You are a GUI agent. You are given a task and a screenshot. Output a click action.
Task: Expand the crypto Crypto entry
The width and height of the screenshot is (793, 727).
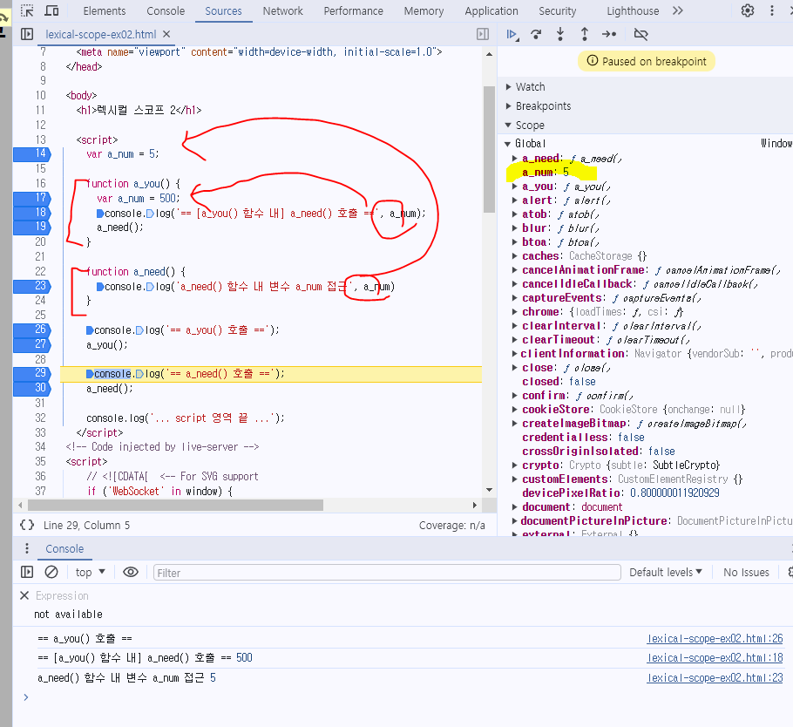click(514, 465)
